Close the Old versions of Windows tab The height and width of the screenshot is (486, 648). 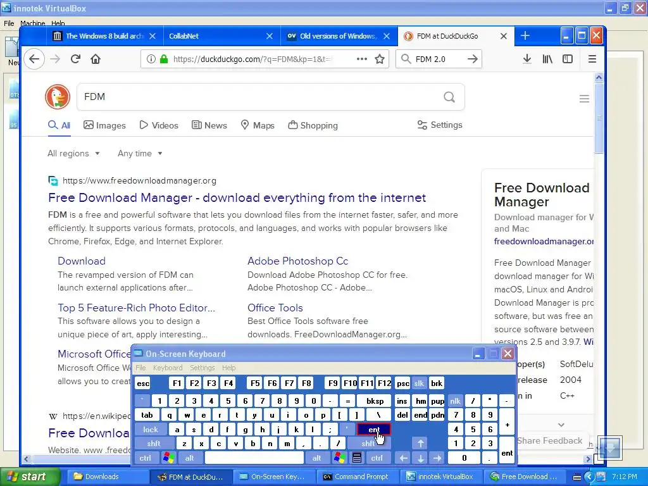tap(387, 36)
